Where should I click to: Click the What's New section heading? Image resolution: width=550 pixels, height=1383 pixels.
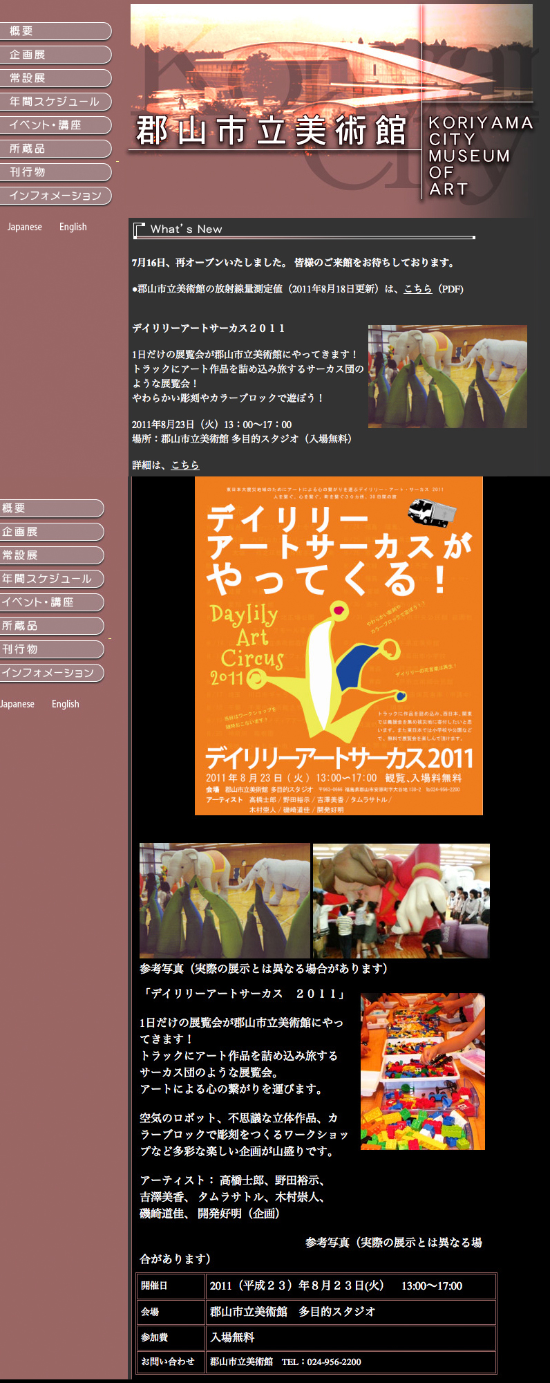click(187, 229)
